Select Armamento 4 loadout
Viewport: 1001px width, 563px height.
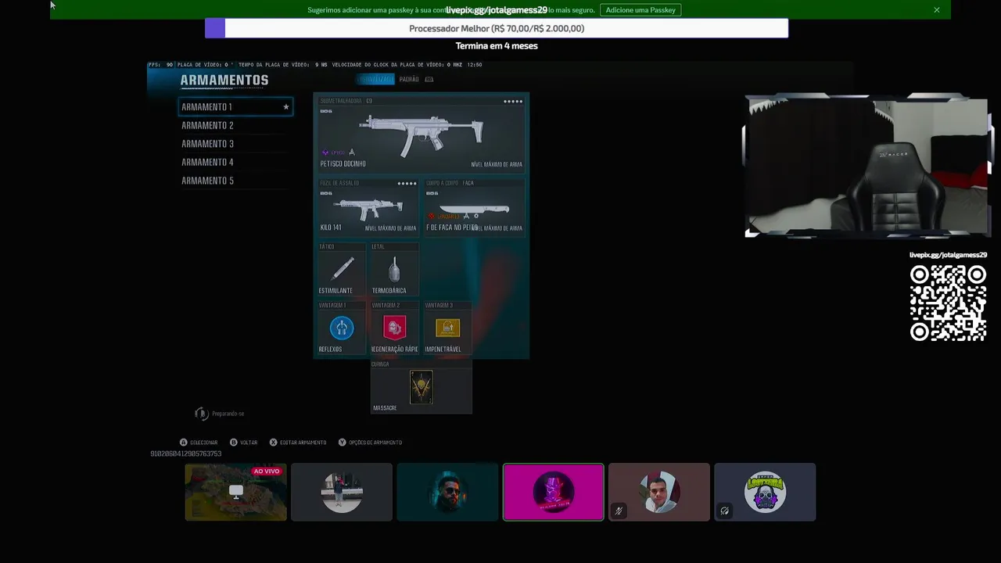pyautogui.click(x=235, y=162)
